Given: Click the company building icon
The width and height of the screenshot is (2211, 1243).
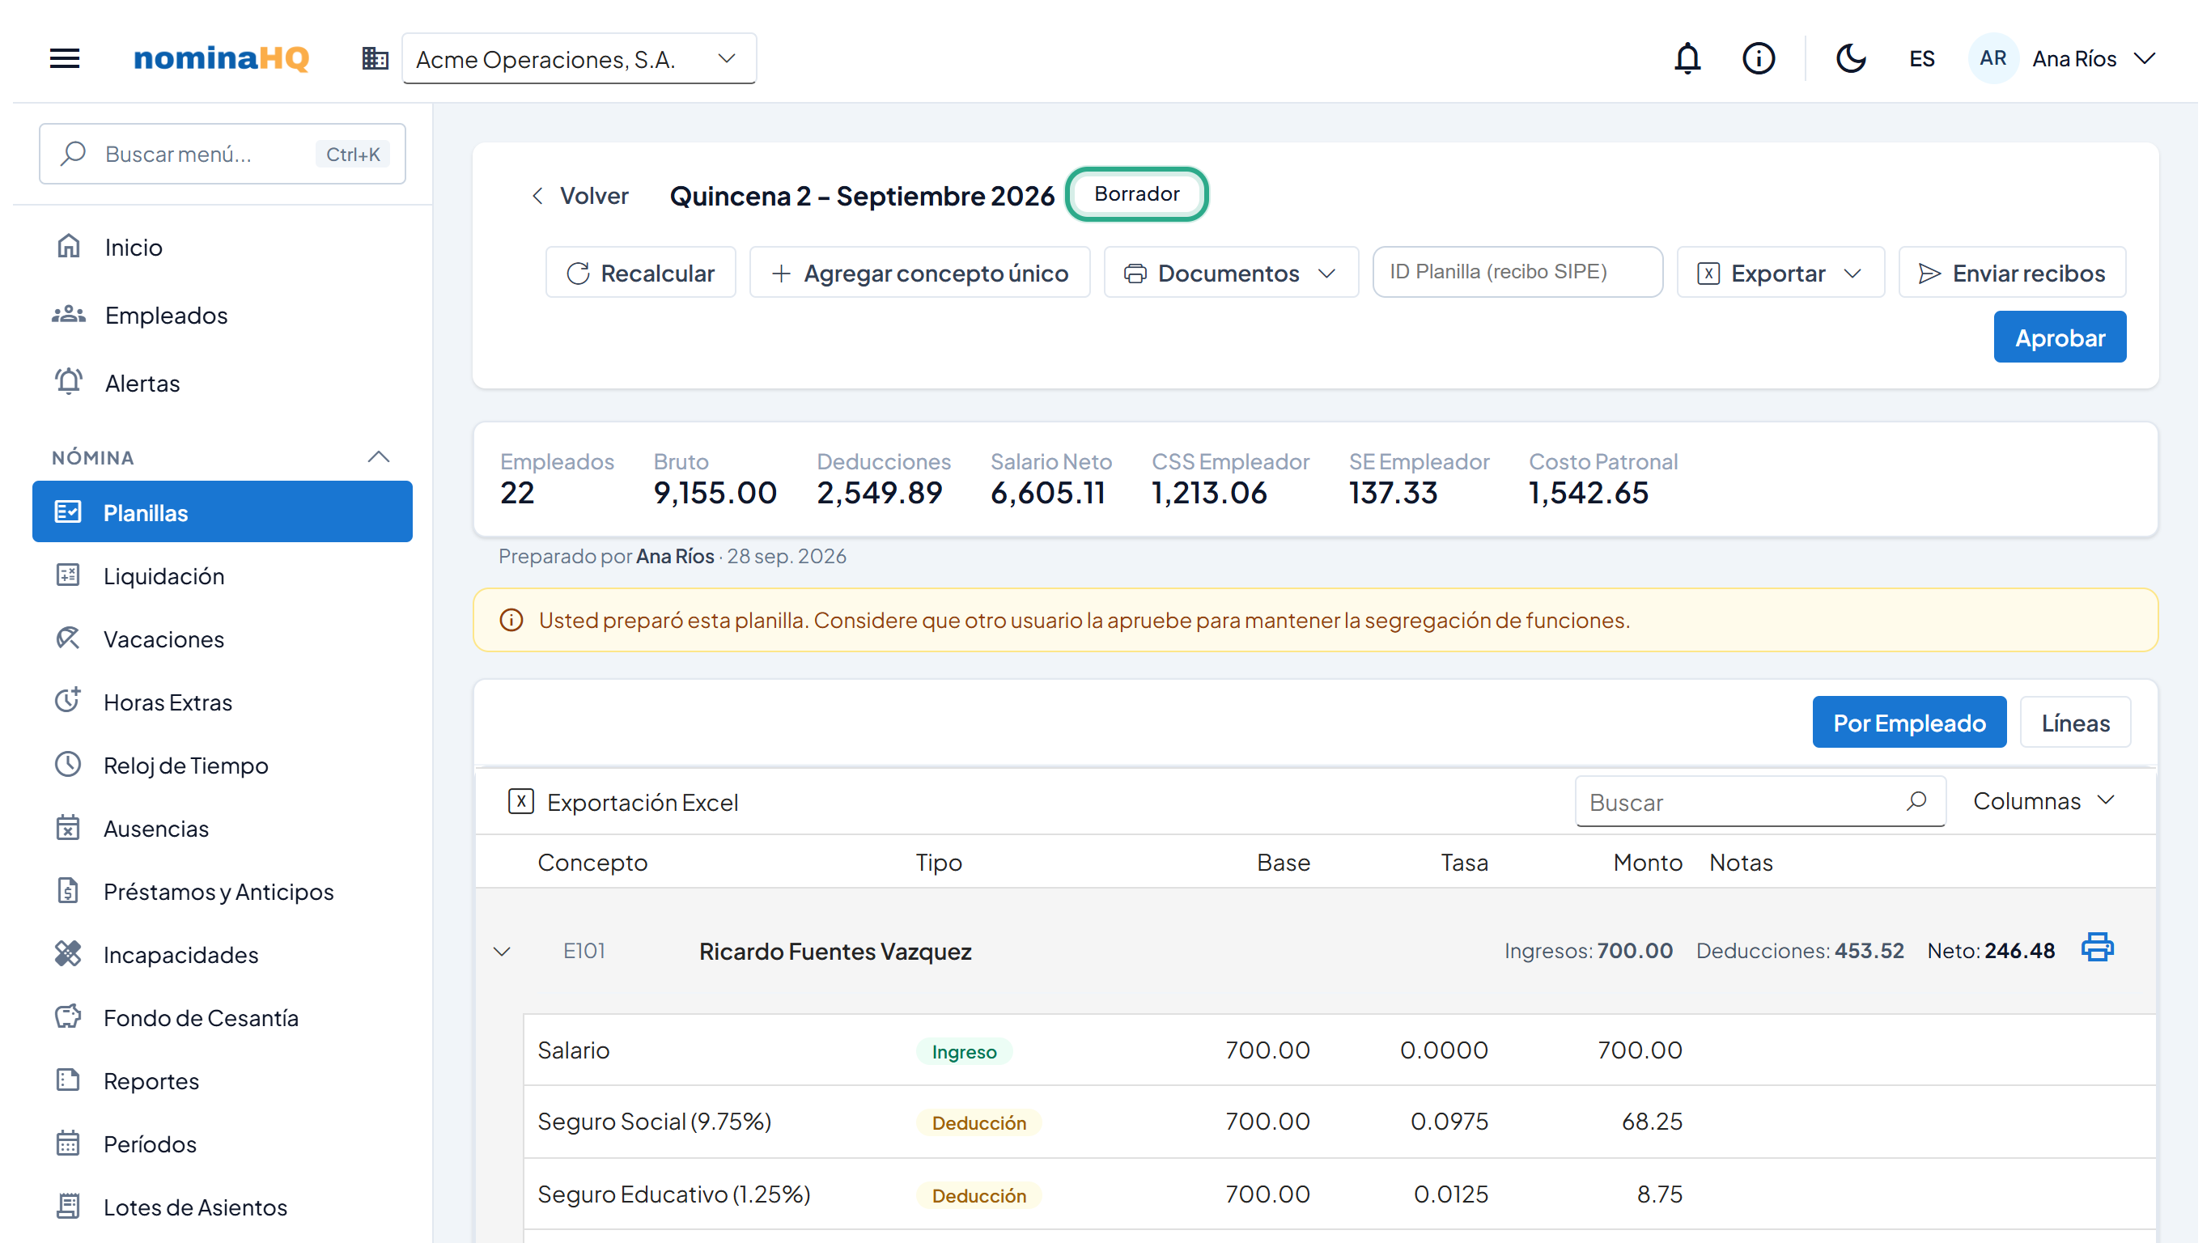Looking at the screenshot, I should pos(375,58).
